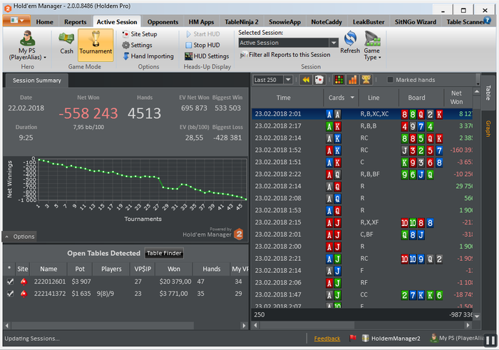Open the NoteCaddy tab
Screen dimensions: 499x350
326,22
